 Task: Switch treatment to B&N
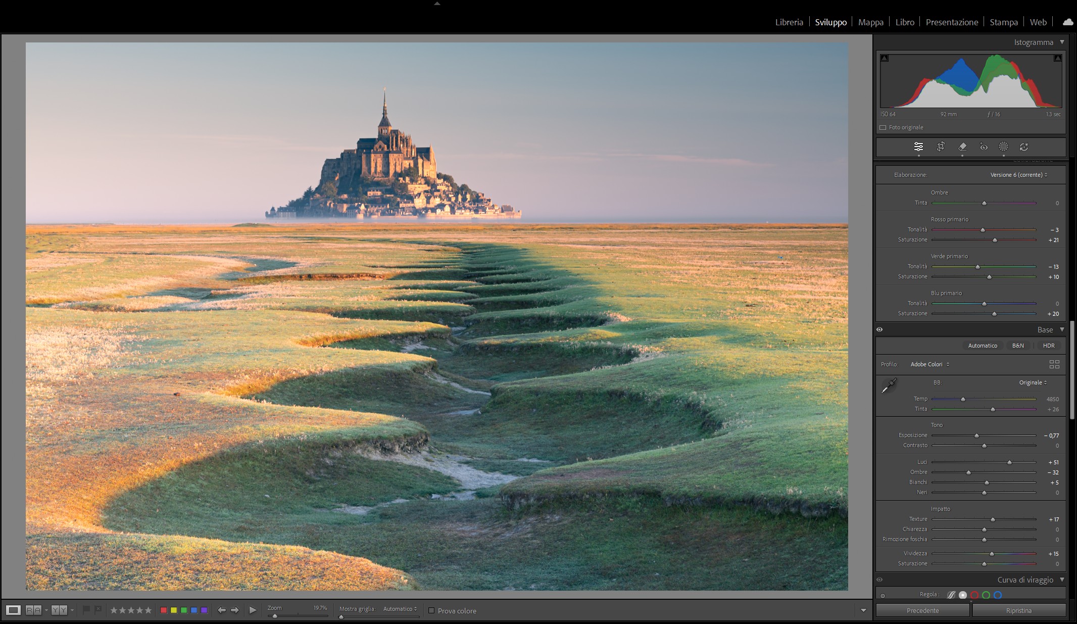(x=1018, y=346)
